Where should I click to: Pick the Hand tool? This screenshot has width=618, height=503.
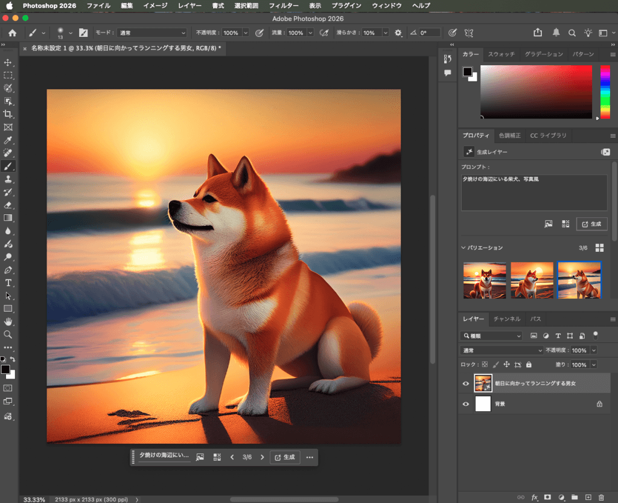pos(8,321)
